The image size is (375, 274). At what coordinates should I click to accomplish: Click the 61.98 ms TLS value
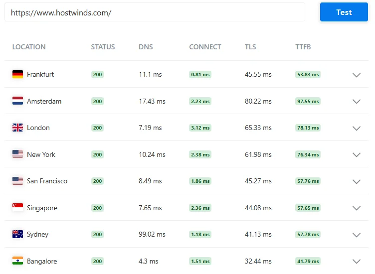(x=258, y=154)
